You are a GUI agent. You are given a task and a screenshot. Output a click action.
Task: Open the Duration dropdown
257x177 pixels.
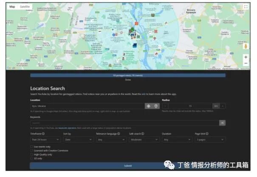tap(177, 140)
